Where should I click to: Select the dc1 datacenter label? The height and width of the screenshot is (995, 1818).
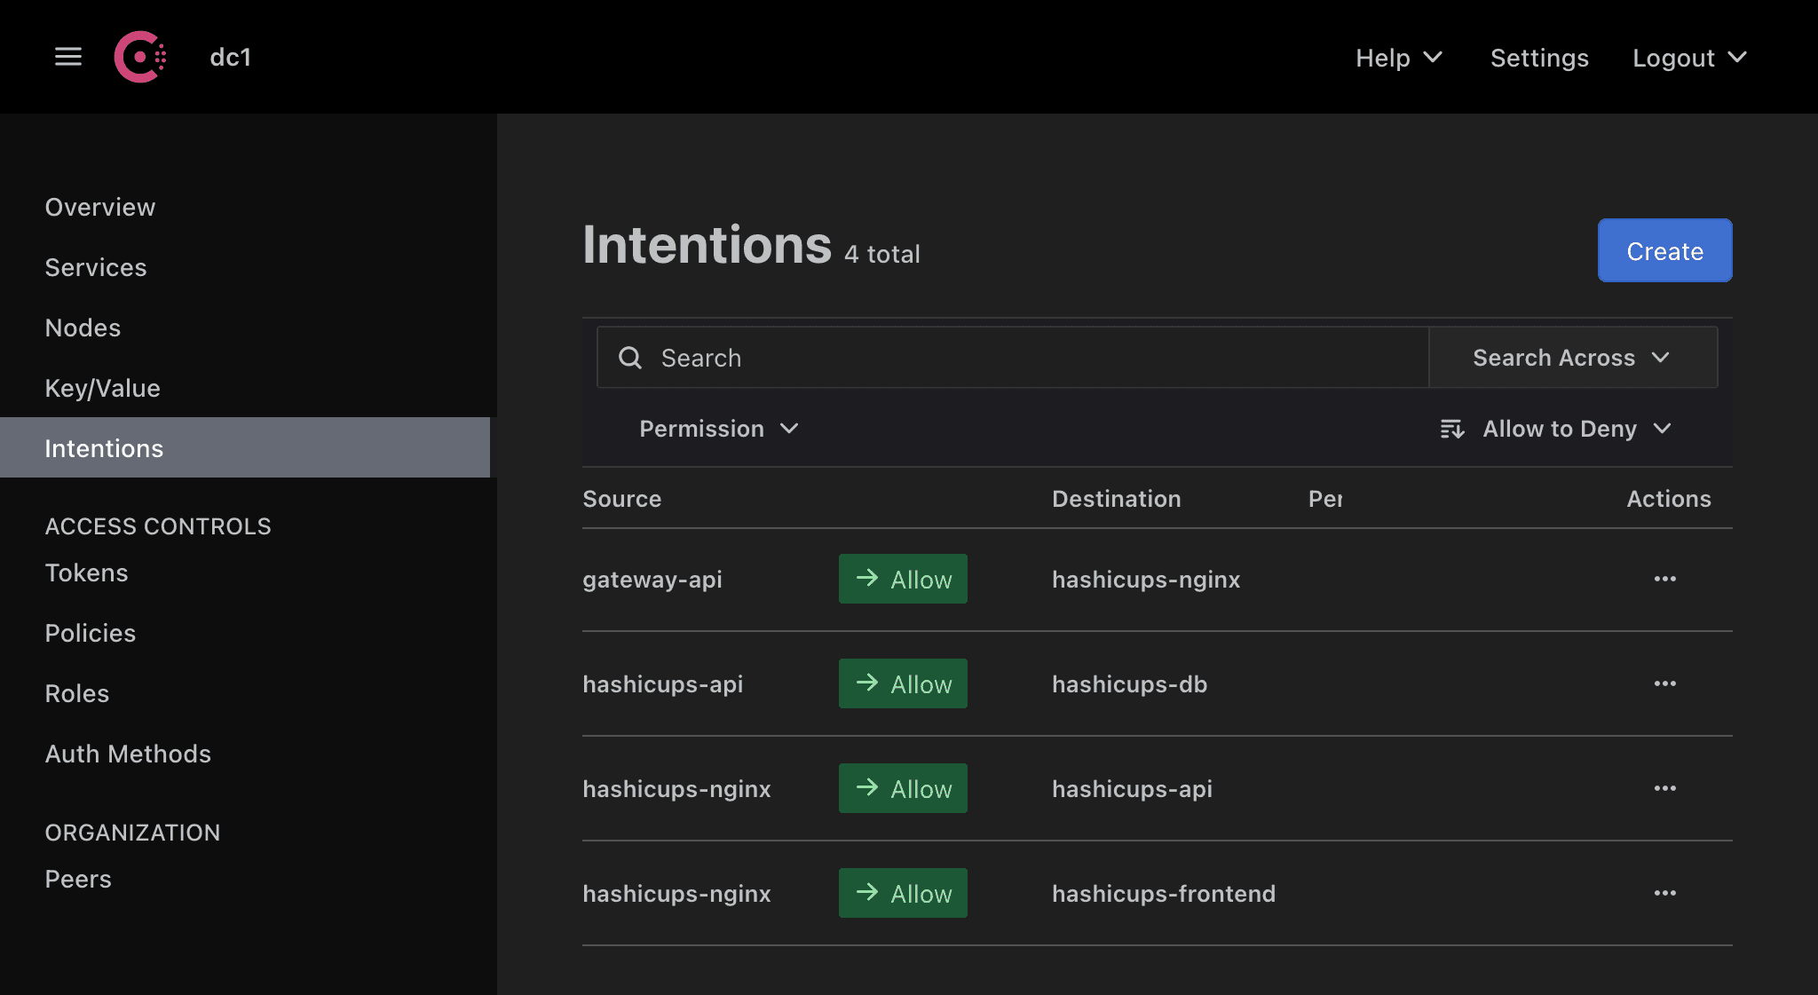pyautogui.click(x=231, y=58)
